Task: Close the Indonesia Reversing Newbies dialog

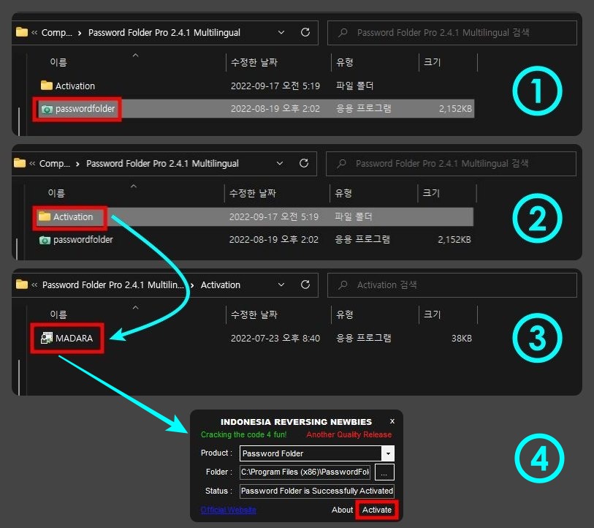Action: 392,421
